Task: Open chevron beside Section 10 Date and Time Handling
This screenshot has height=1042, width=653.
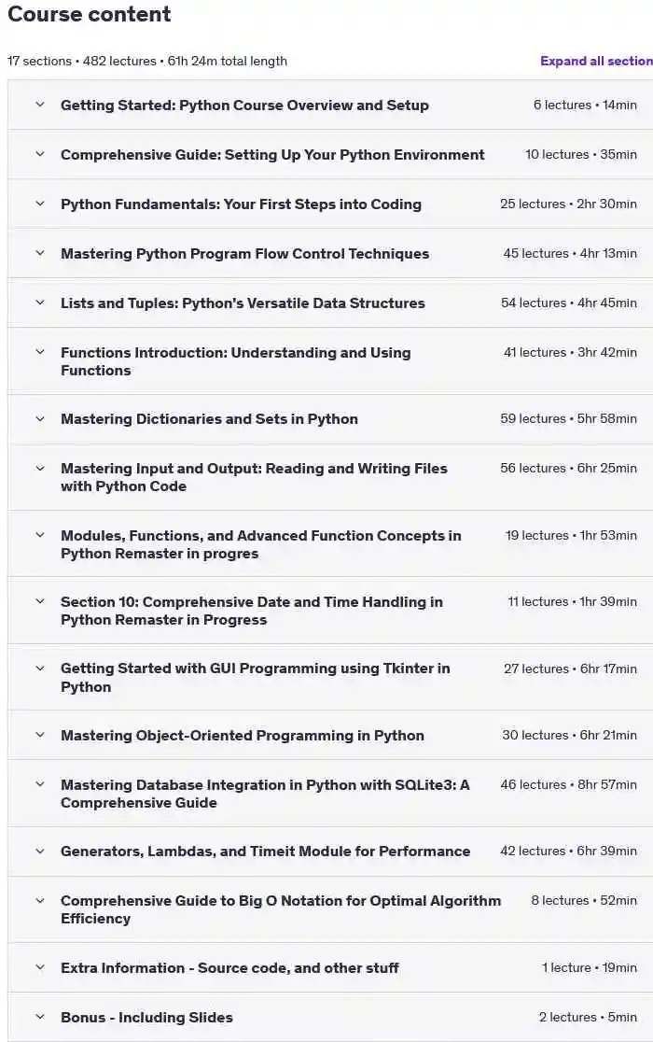Action: (x=40, y=601)
